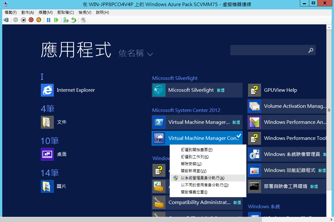
Task: Open Compatibility Administrator toolbox icon
Action: [159, 202]
